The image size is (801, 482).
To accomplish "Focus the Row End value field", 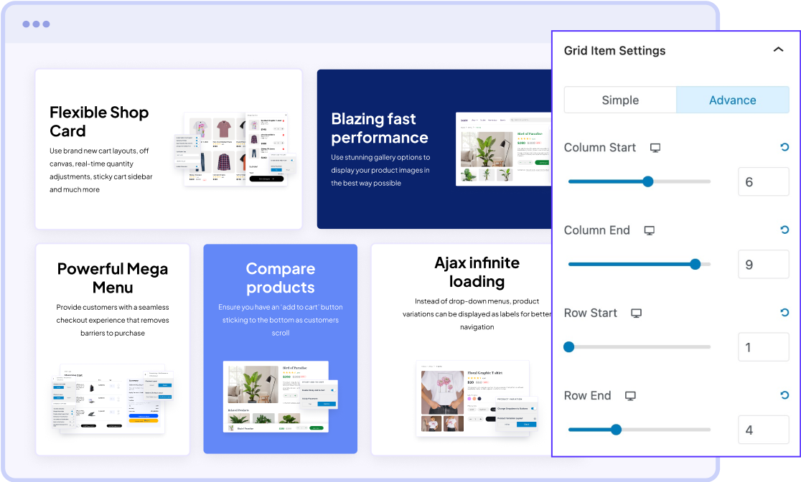I will click(x=763, y=430).
